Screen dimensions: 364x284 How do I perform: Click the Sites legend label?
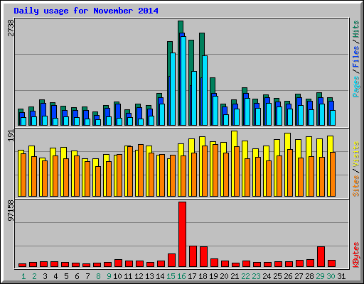pyautogui.click(x=356, y=186)
